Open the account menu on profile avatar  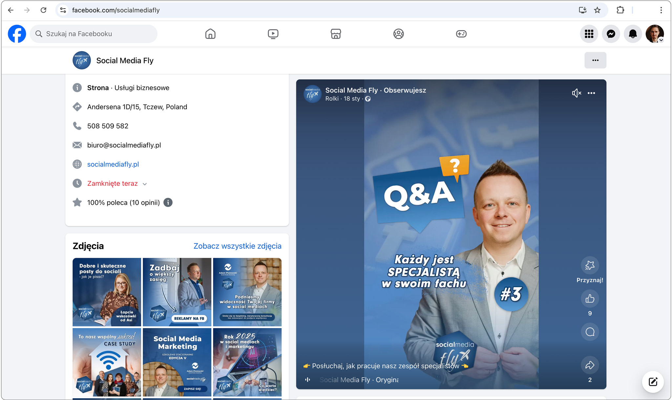[655, 34]
